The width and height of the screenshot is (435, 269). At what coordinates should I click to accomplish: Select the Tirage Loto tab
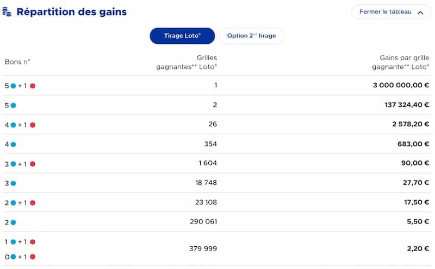tap(182, 36)
